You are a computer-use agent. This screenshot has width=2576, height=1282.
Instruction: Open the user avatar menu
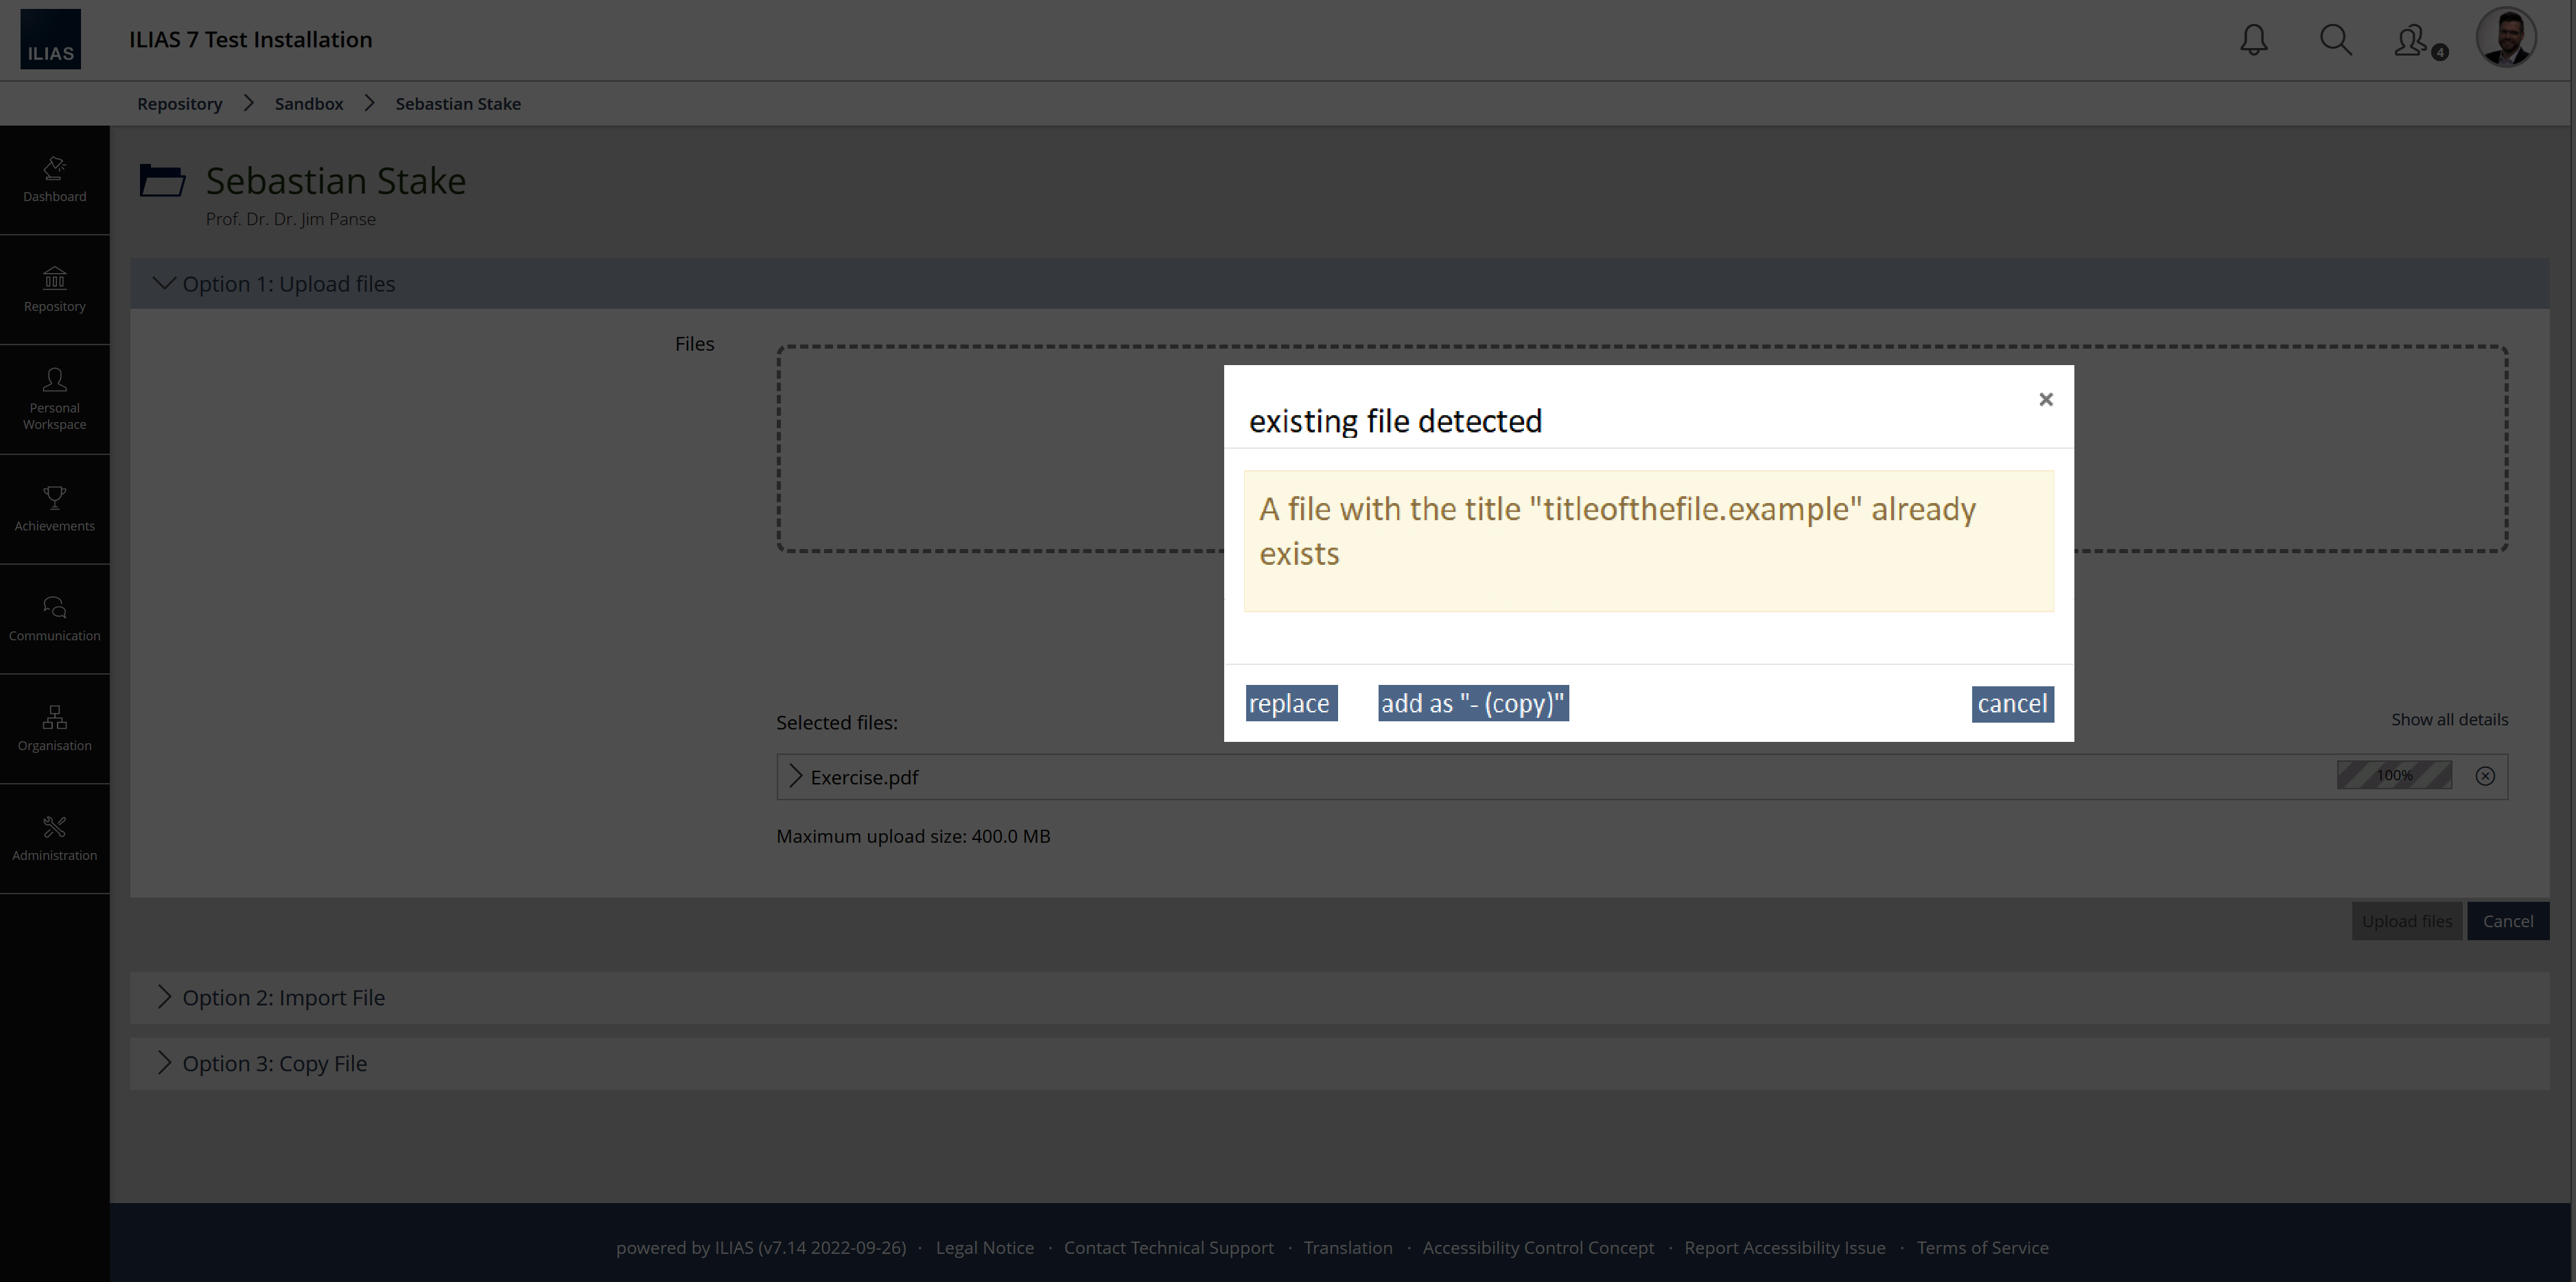coord(2505,38)
